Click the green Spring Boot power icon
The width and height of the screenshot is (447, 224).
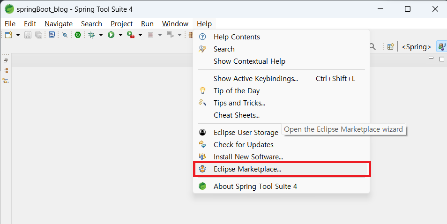[x=78, y=35]
